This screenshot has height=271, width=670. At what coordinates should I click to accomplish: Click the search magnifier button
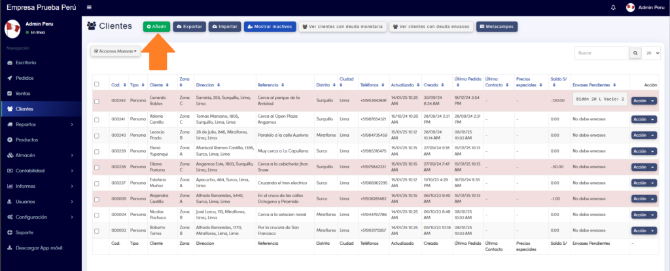pos(635,53)
